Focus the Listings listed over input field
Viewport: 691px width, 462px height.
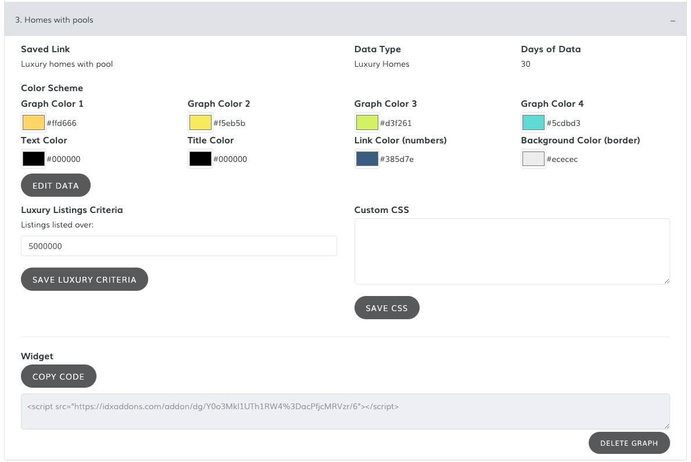coord(178,246)
